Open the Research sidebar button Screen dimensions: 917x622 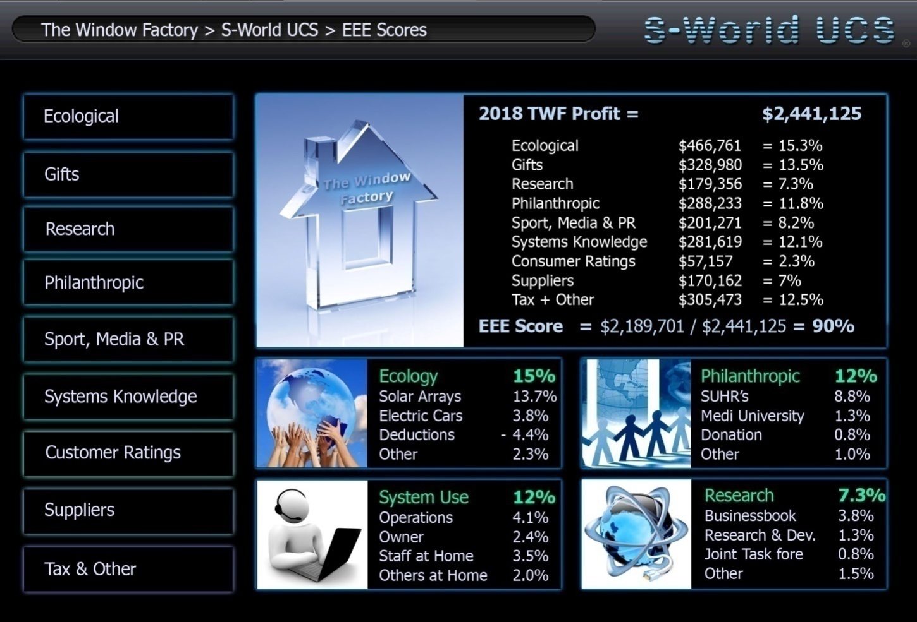click(x=128, y=229)
